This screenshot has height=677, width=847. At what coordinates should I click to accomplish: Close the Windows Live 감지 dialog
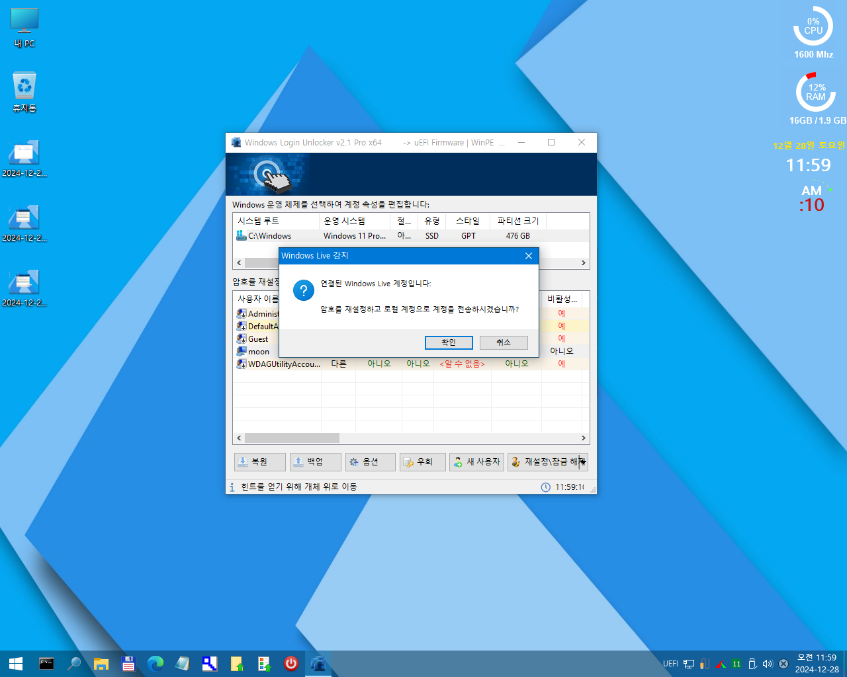529,256
